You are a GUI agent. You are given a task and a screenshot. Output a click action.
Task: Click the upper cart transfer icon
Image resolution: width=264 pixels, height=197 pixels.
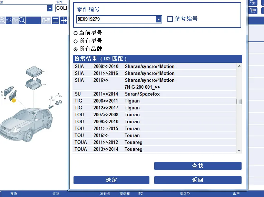[253, 2]
